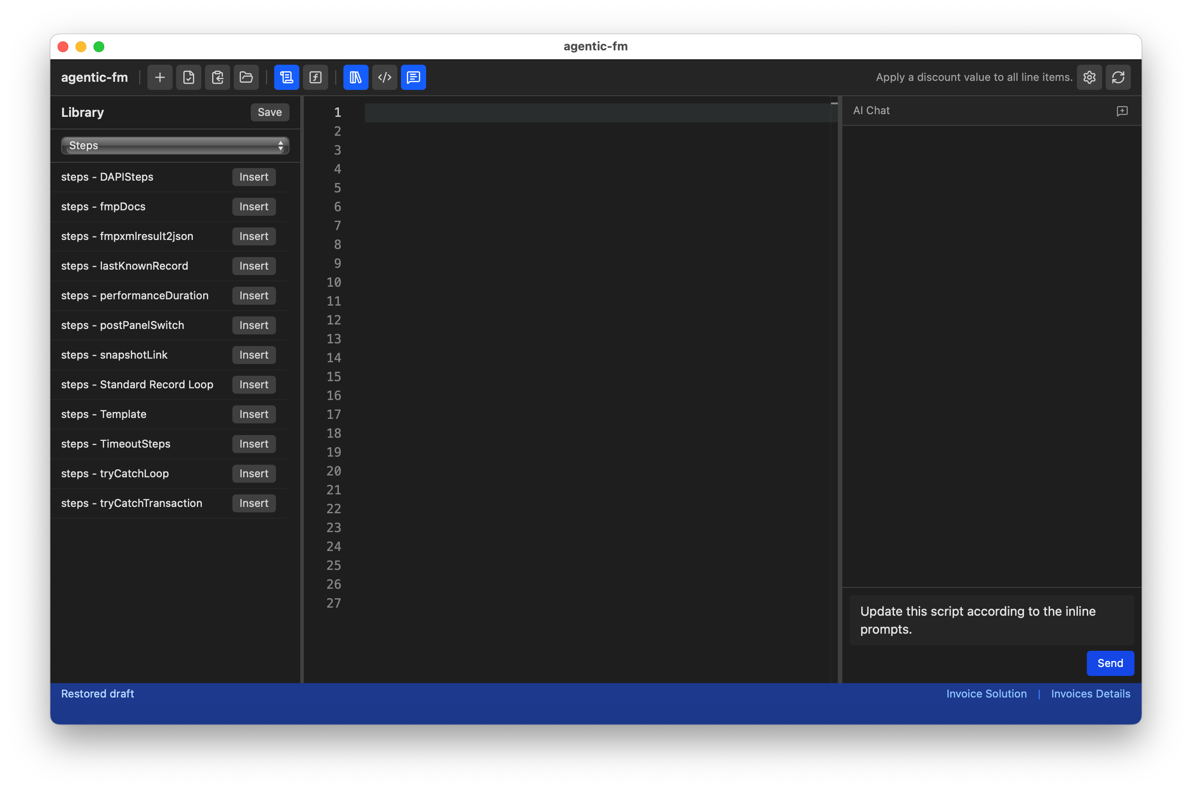Screen dimensions: 1192x791
Task: Open the Steps category dropdown
Action: point(174,145)
